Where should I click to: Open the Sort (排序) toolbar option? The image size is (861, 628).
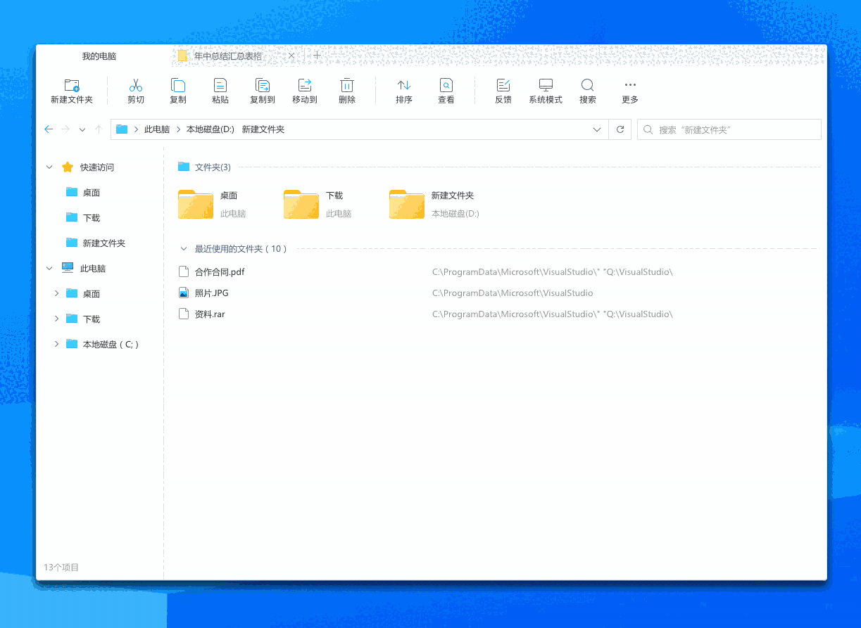[x=404, y=86]
